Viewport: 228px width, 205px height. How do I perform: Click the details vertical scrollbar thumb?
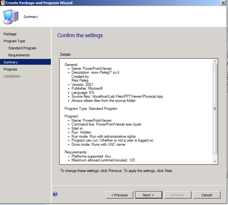(x=215, y=109)
